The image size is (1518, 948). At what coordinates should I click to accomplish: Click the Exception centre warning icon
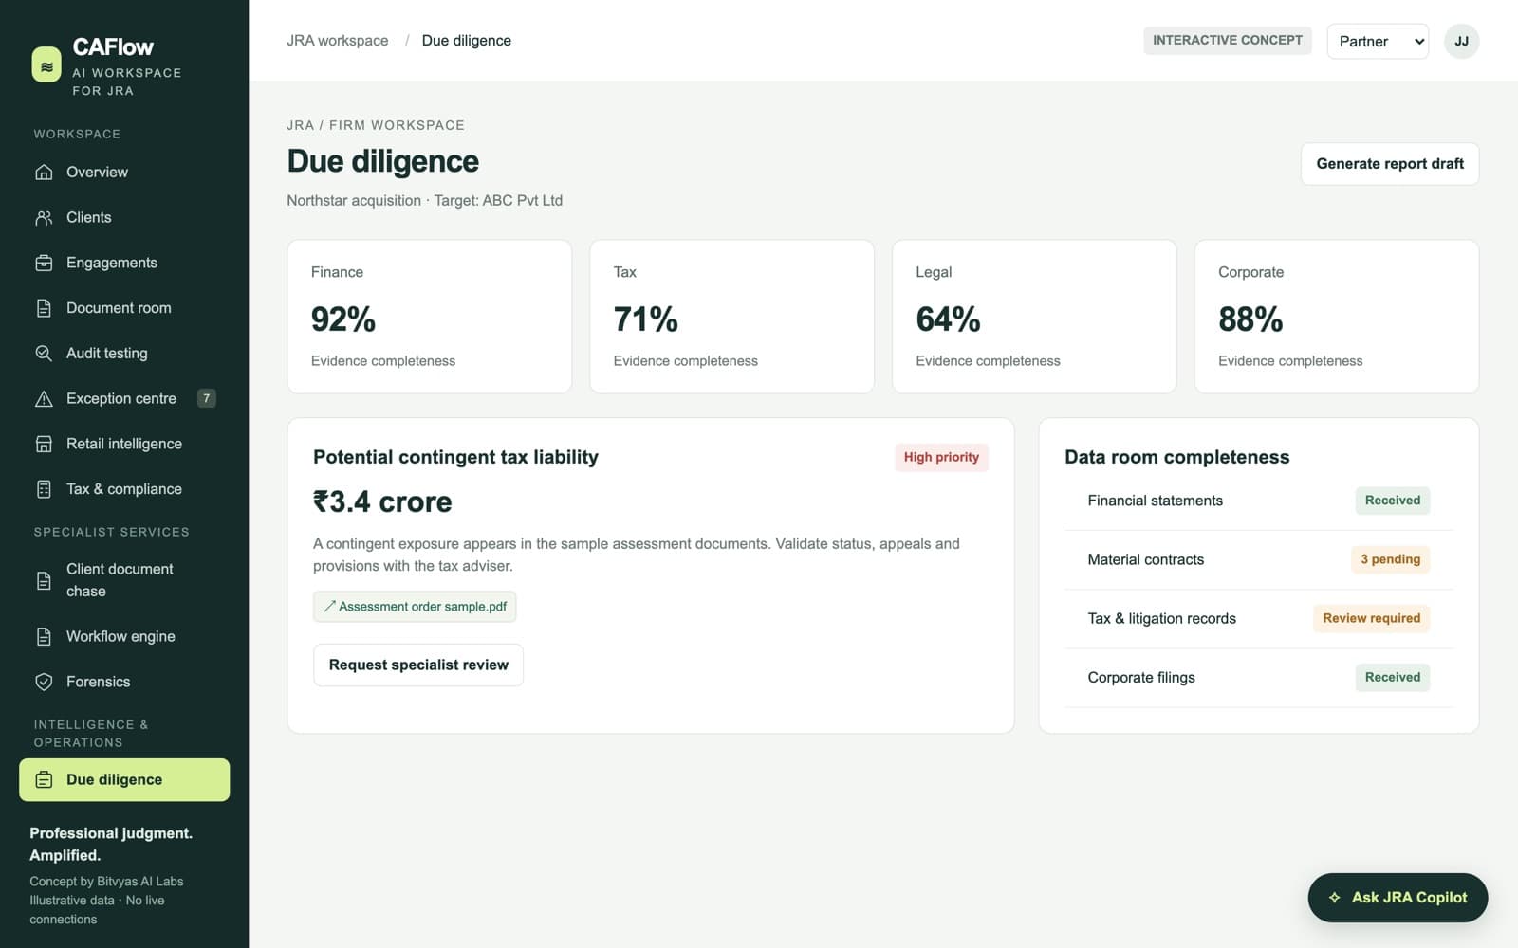(x=44, y=399)
